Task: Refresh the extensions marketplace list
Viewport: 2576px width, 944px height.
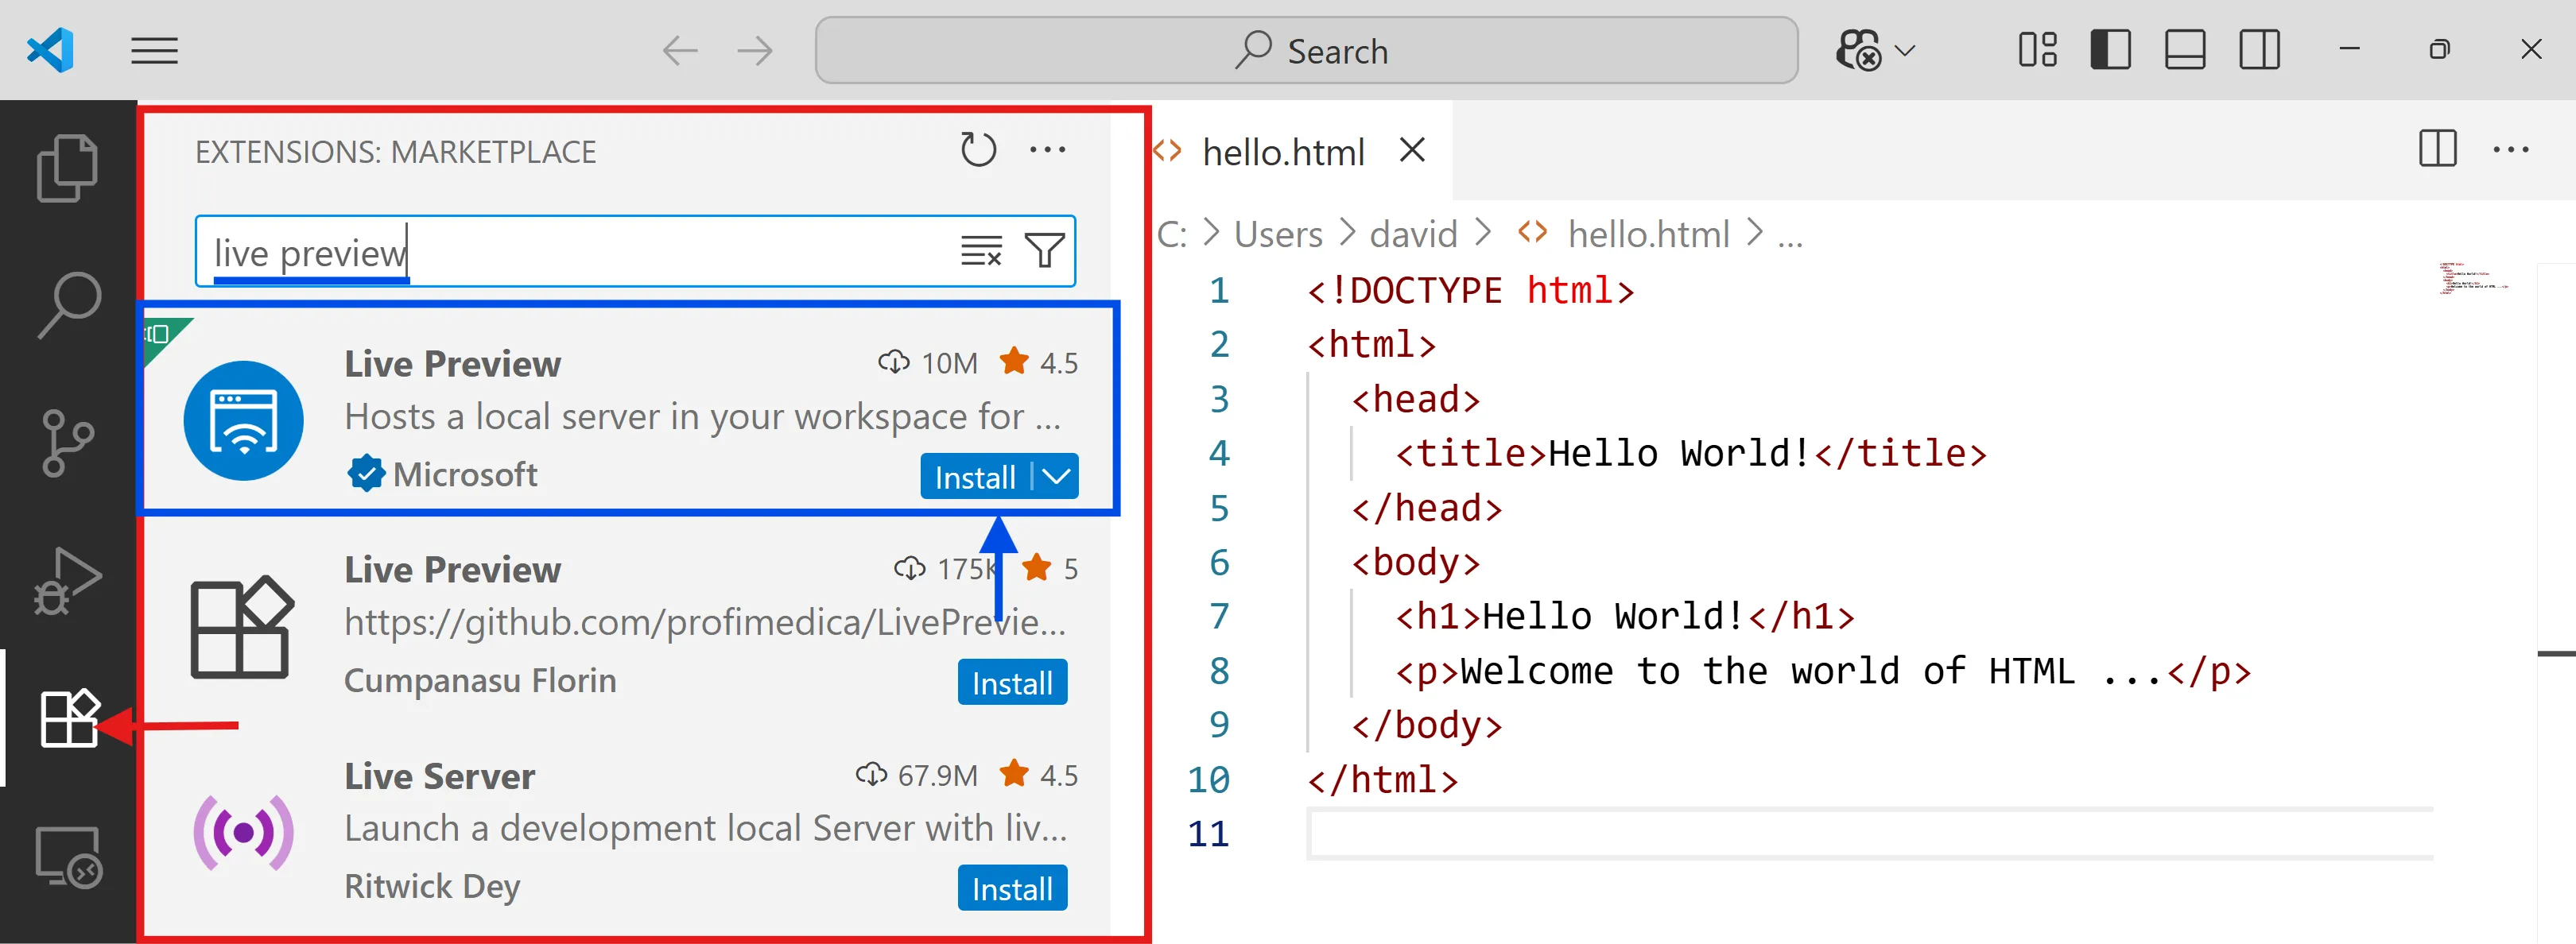Action: 977,150
